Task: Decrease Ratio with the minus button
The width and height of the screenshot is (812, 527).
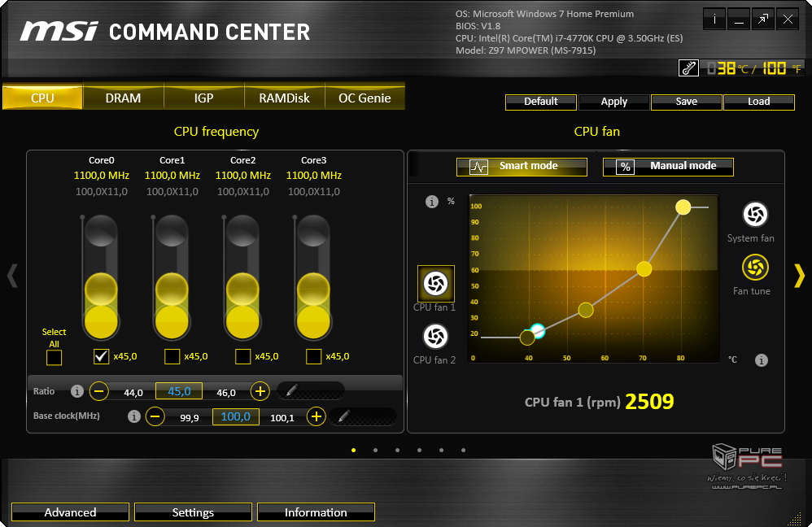Action: (x=99, y=391)
